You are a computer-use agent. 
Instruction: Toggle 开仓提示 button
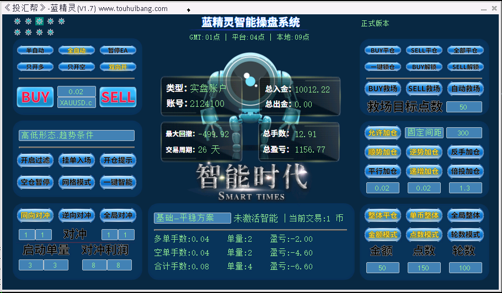118,160
